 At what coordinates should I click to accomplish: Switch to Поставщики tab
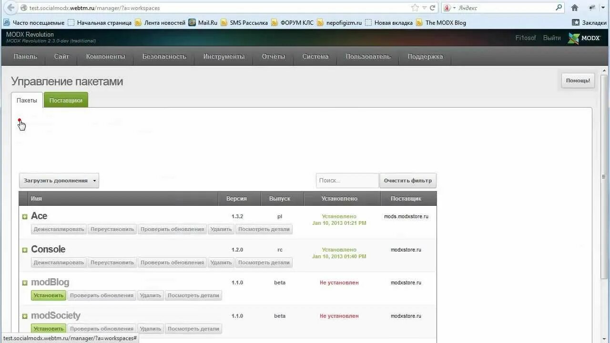[x=66, y=100]
